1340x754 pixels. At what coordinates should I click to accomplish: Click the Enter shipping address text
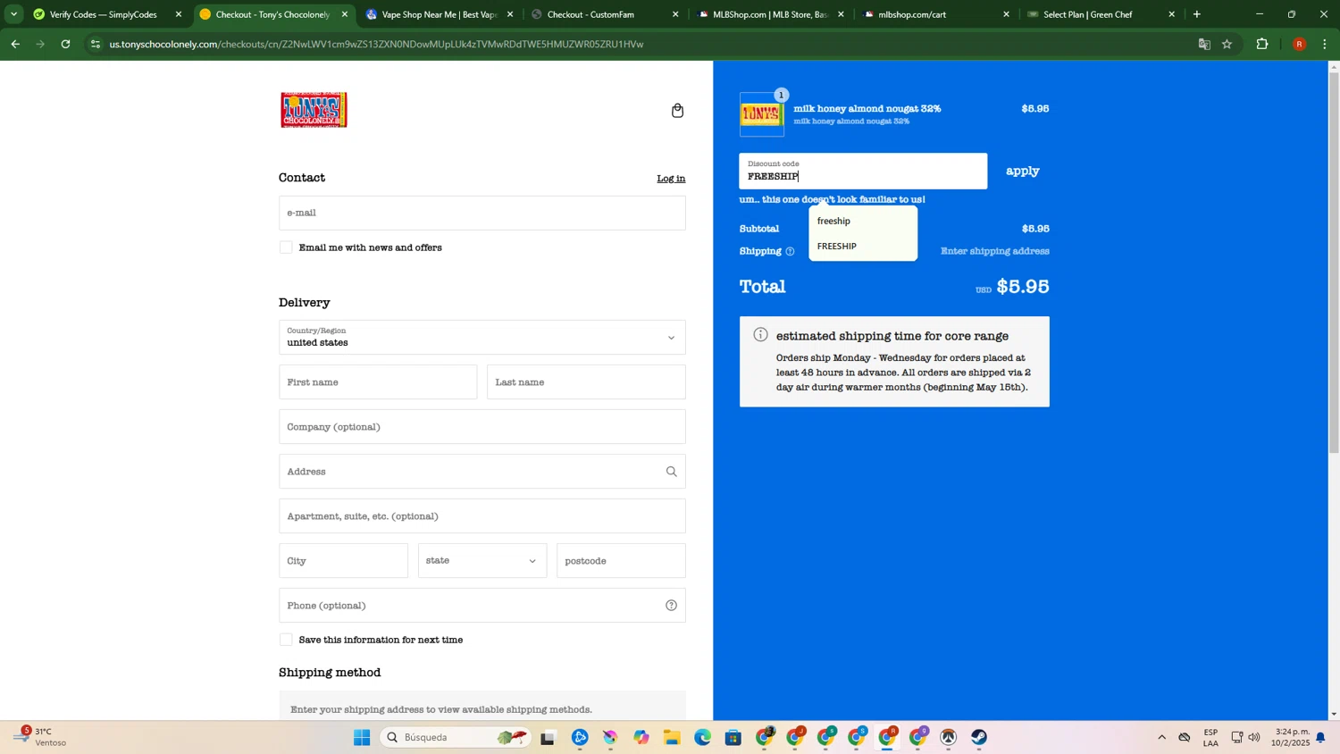tap(994, 251)
